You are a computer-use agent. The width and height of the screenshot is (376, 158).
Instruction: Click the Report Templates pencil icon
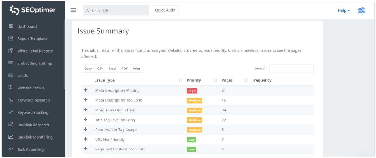(11, 38)
